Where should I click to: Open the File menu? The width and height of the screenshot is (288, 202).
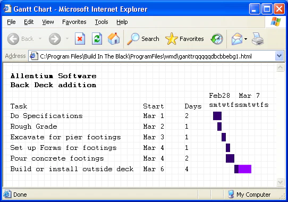pyautogui.click(x=11, y=22)
